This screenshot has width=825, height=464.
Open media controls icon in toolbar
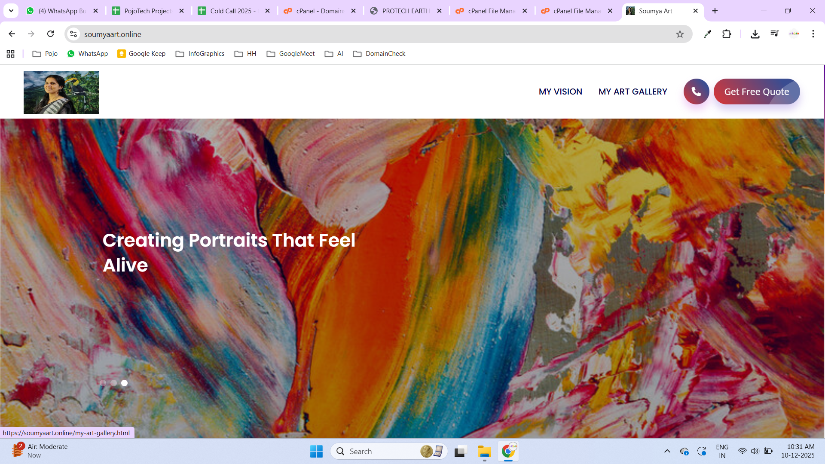click(x=774, y=34)
